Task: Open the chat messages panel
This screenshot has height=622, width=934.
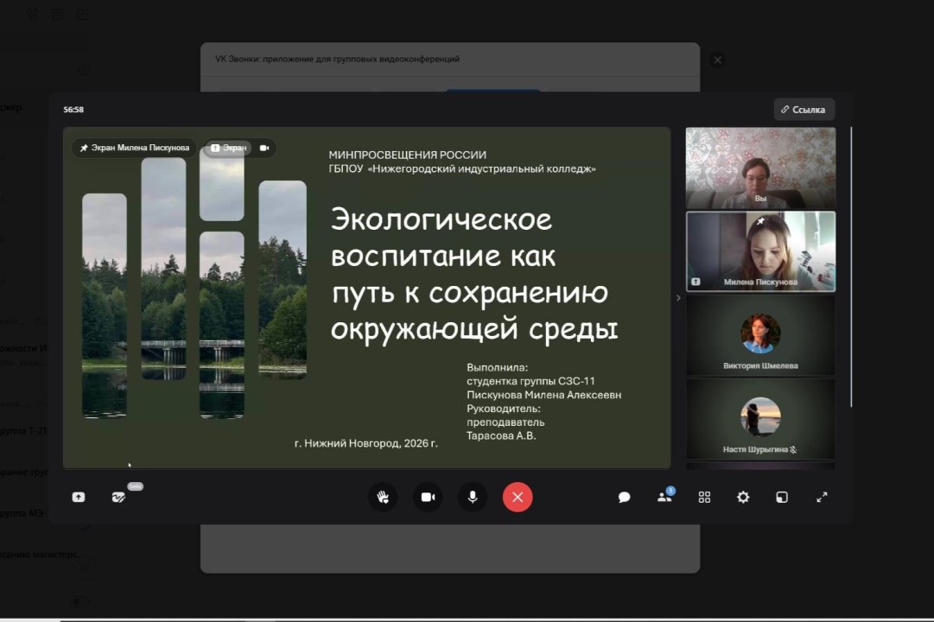Action: pyautogui.click(x=624, y=497)
